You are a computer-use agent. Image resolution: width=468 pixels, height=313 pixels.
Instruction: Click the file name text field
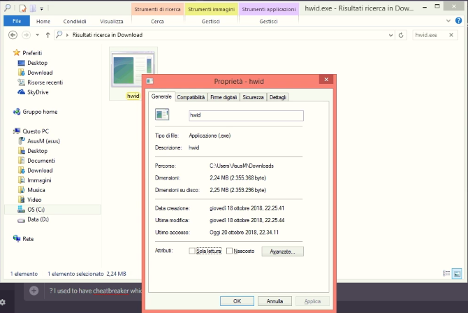(245, 115)
